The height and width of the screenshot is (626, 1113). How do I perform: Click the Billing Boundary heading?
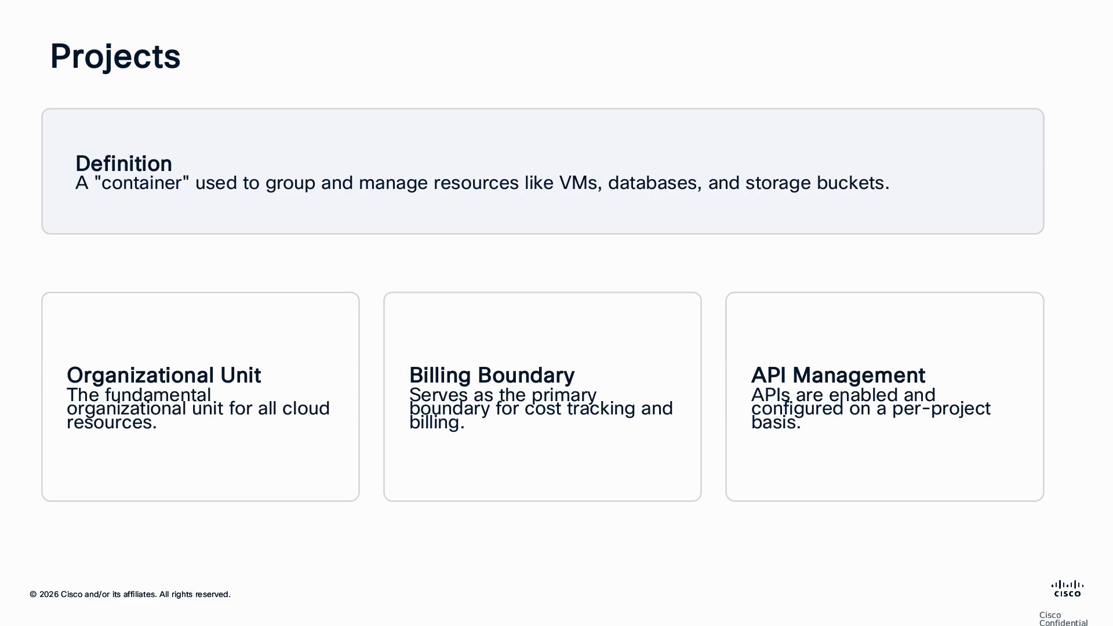(492, 375)
